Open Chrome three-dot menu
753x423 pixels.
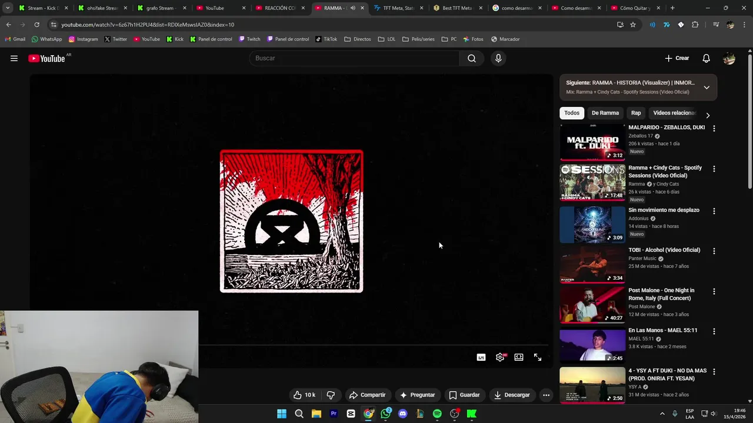click(744, 25)
